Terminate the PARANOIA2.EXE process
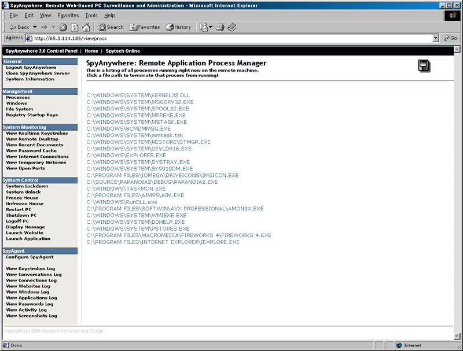 point(152,182)
